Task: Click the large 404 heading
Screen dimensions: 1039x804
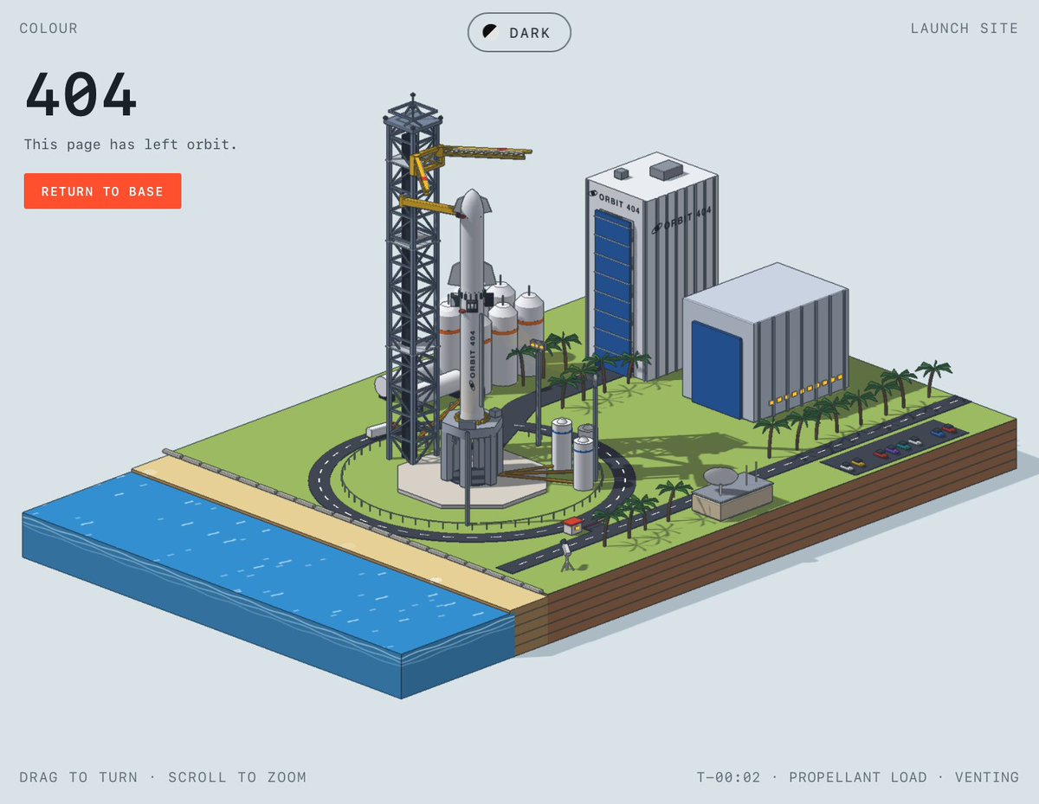Action: (x=81, y=94)
